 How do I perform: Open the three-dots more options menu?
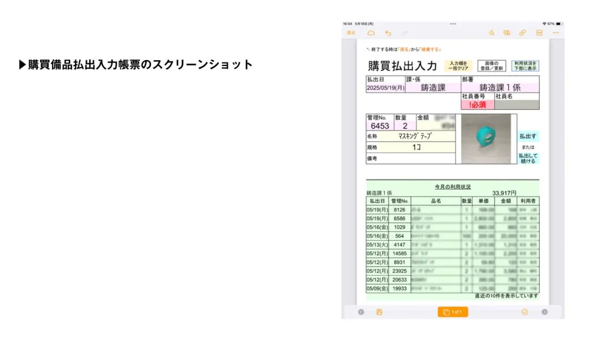click(x=556, y=33)
